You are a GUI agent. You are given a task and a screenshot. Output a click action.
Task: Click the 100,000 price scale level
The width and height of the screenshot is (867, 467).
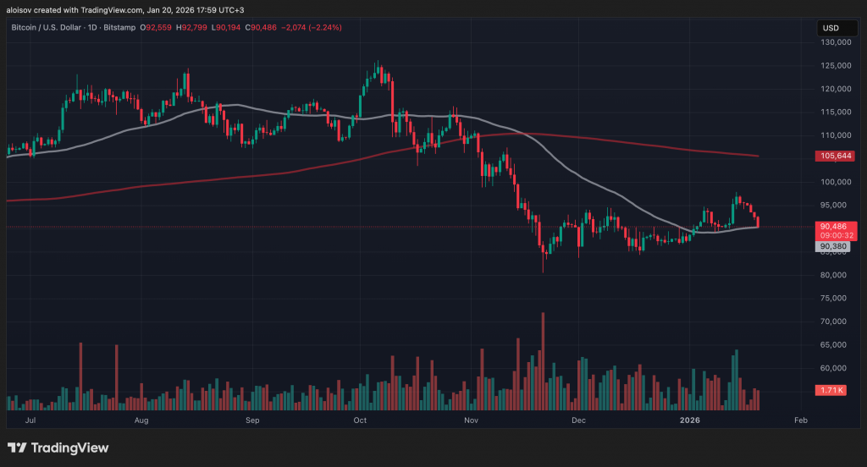click(831, 182)
